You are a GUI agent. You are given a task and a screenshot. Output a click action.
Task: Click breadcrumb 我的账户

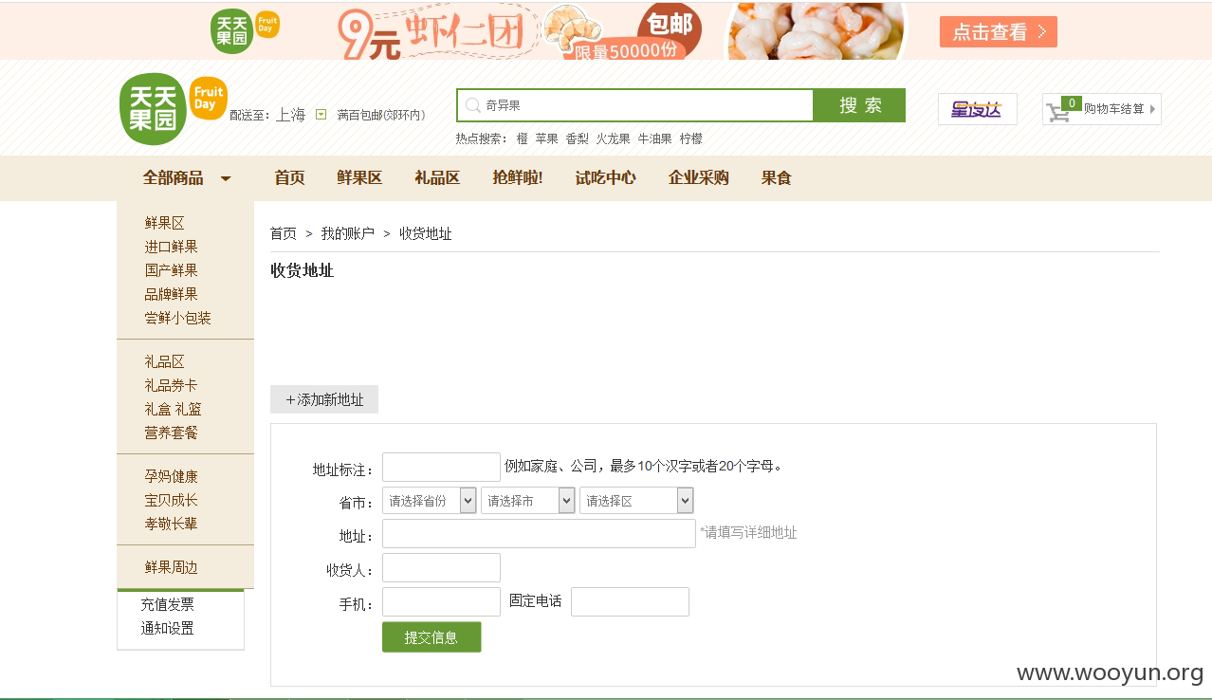click(347, 233)
